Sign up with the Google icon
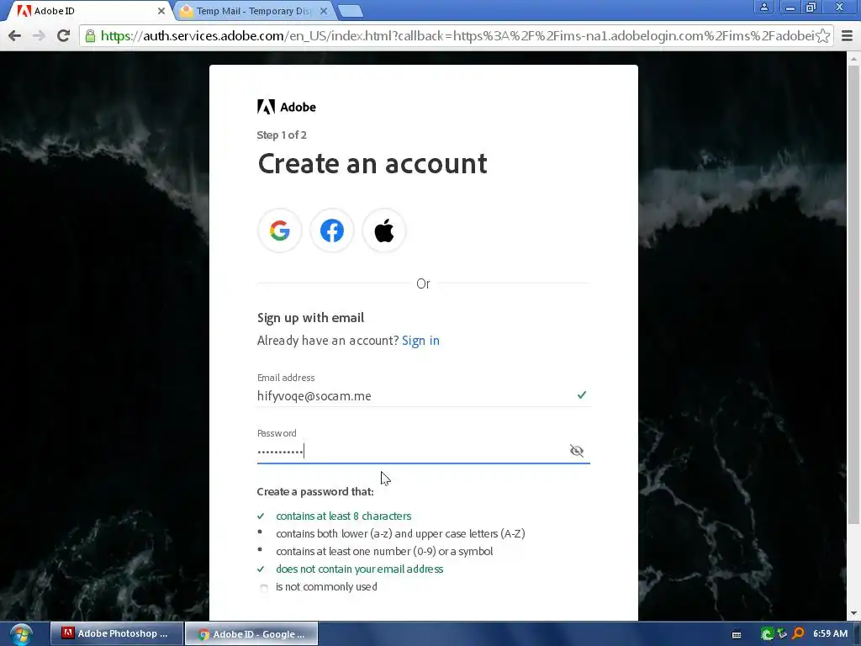 279,230
